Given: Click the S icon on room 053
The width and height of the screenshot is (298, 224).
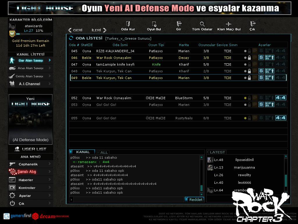Looking at the screenshot, I should click(261, 104).
